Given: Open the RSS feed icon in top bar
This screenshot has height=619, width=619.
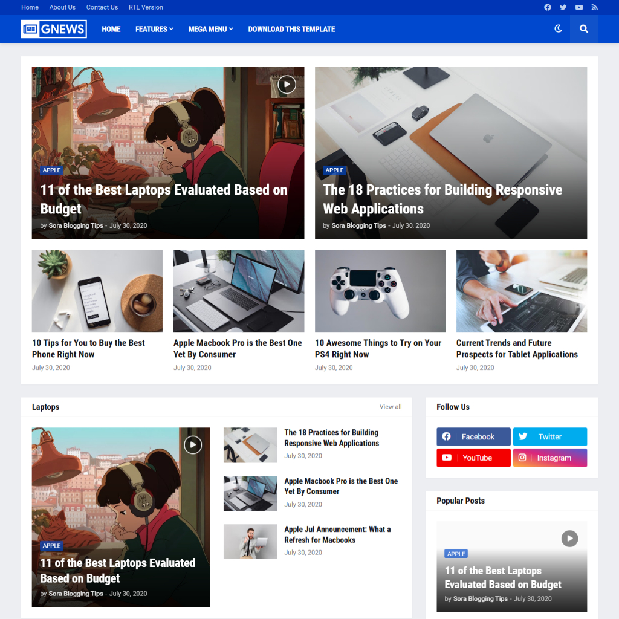Looking at the screenshot, I should click(594, 7).
